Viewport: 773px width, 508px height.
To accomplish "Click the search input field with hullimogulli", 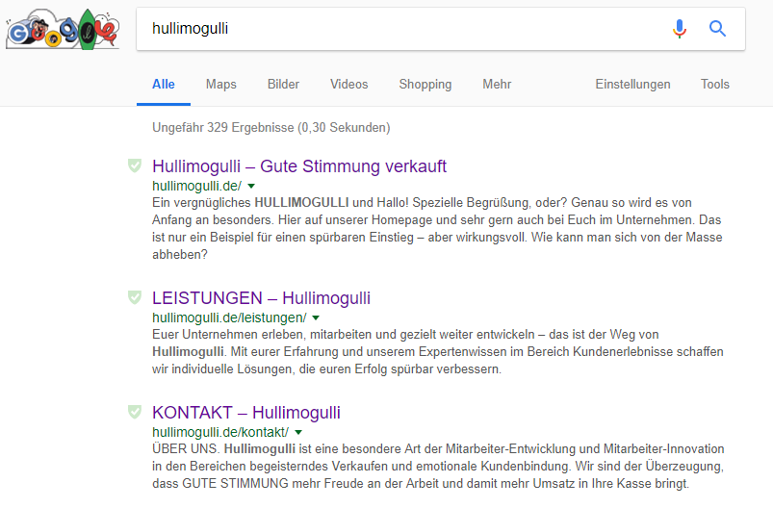I will pos(404,29).
